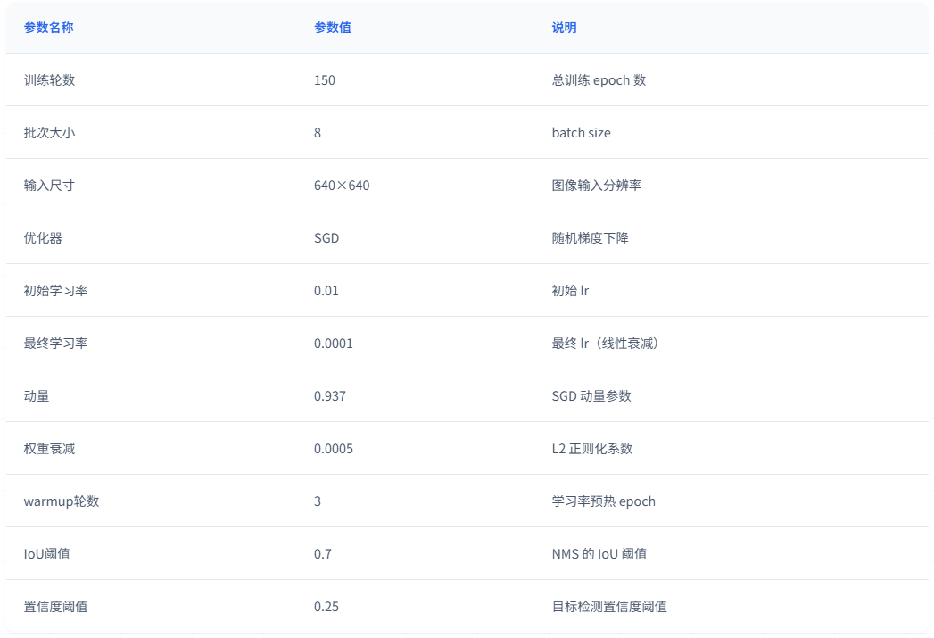Click the 参数值 column header

[332, 28]
